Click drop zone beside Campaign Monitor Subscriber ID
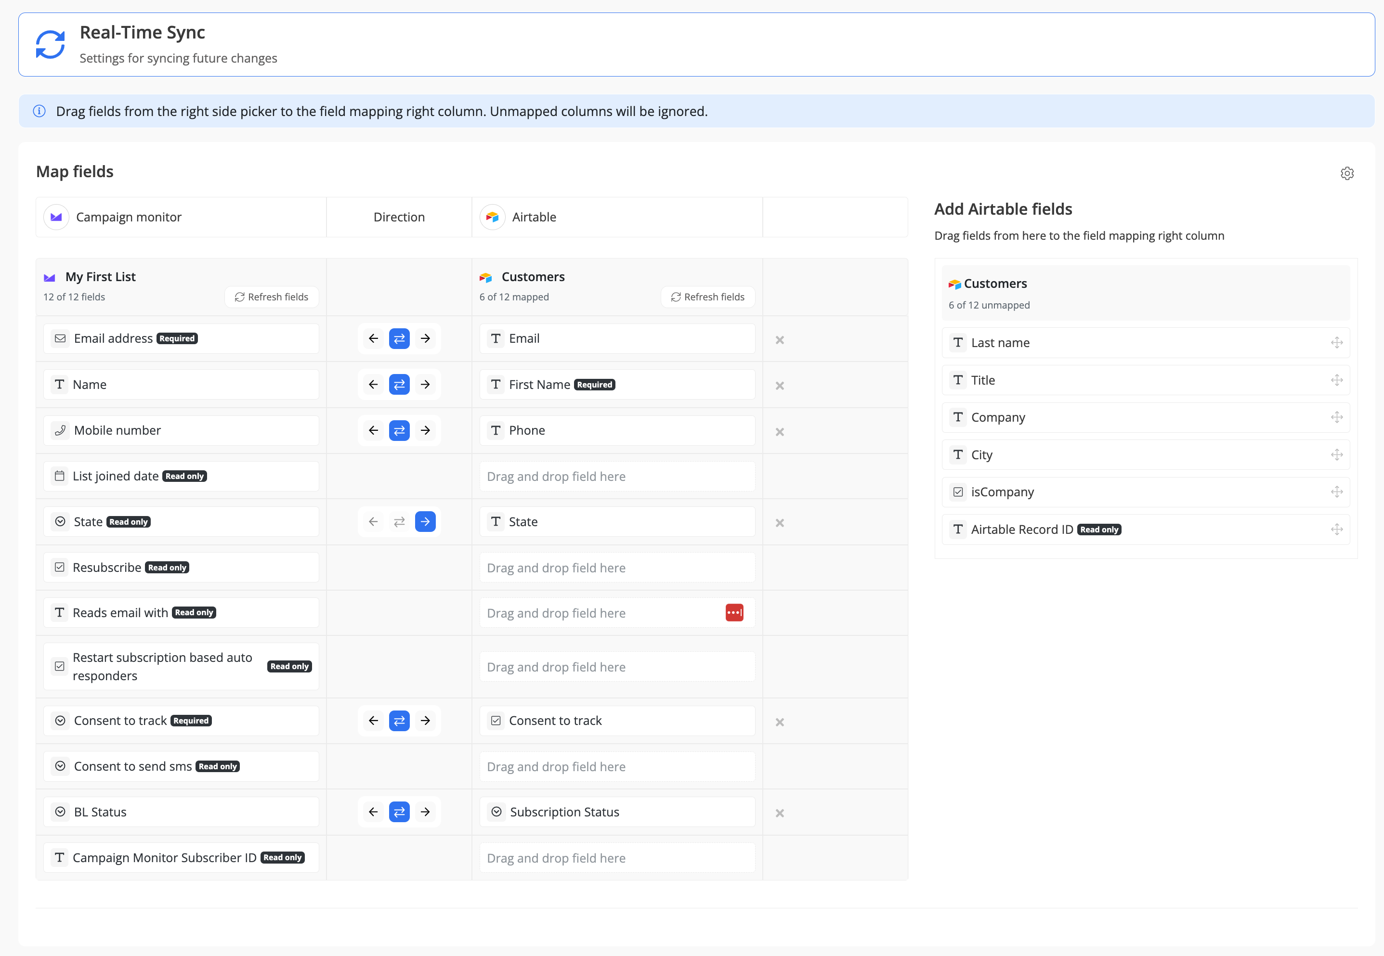 617,858
